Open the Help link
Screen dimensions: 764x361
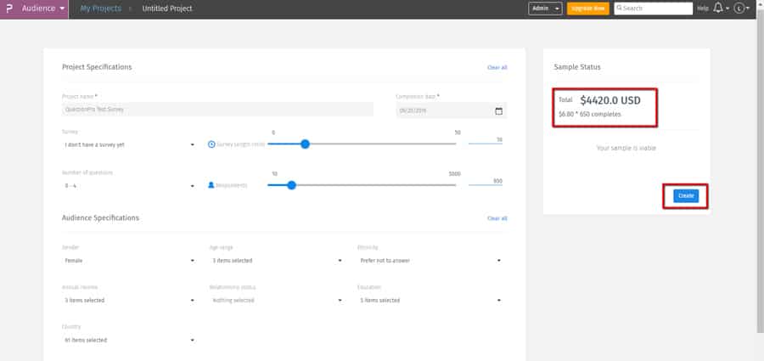703,8
